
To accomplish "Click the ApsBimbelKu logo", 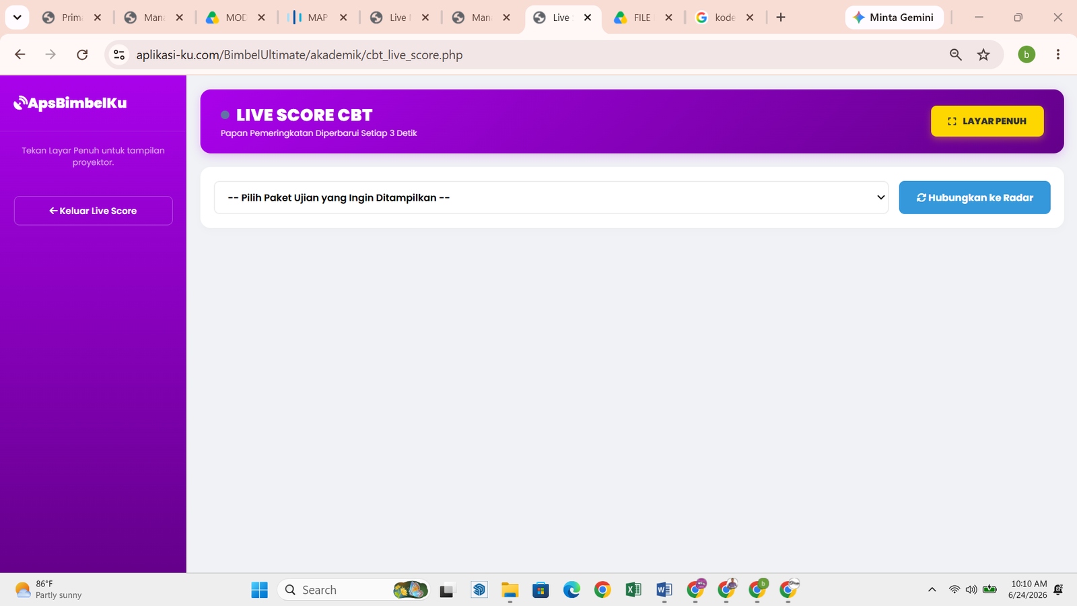I will coord(70,103).
